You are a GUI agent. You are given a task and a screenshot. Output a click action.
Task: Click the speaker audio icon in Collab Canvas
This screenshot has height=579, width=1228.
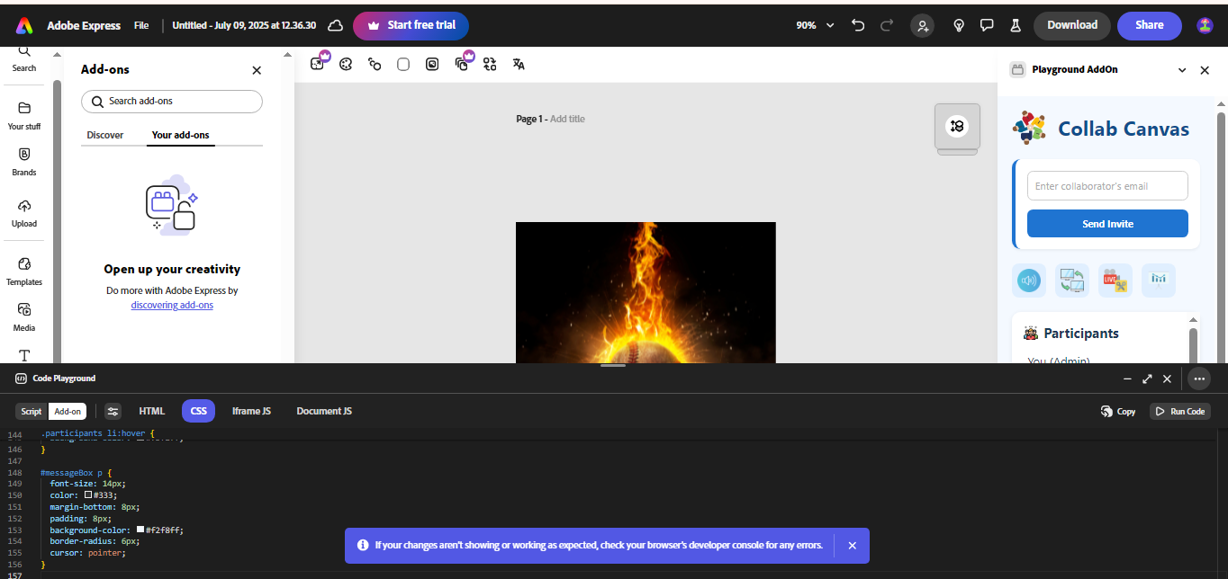1029,280
